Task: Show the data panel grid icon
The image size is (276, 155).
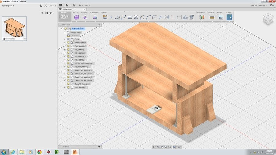Action: [x=61, y=5]
